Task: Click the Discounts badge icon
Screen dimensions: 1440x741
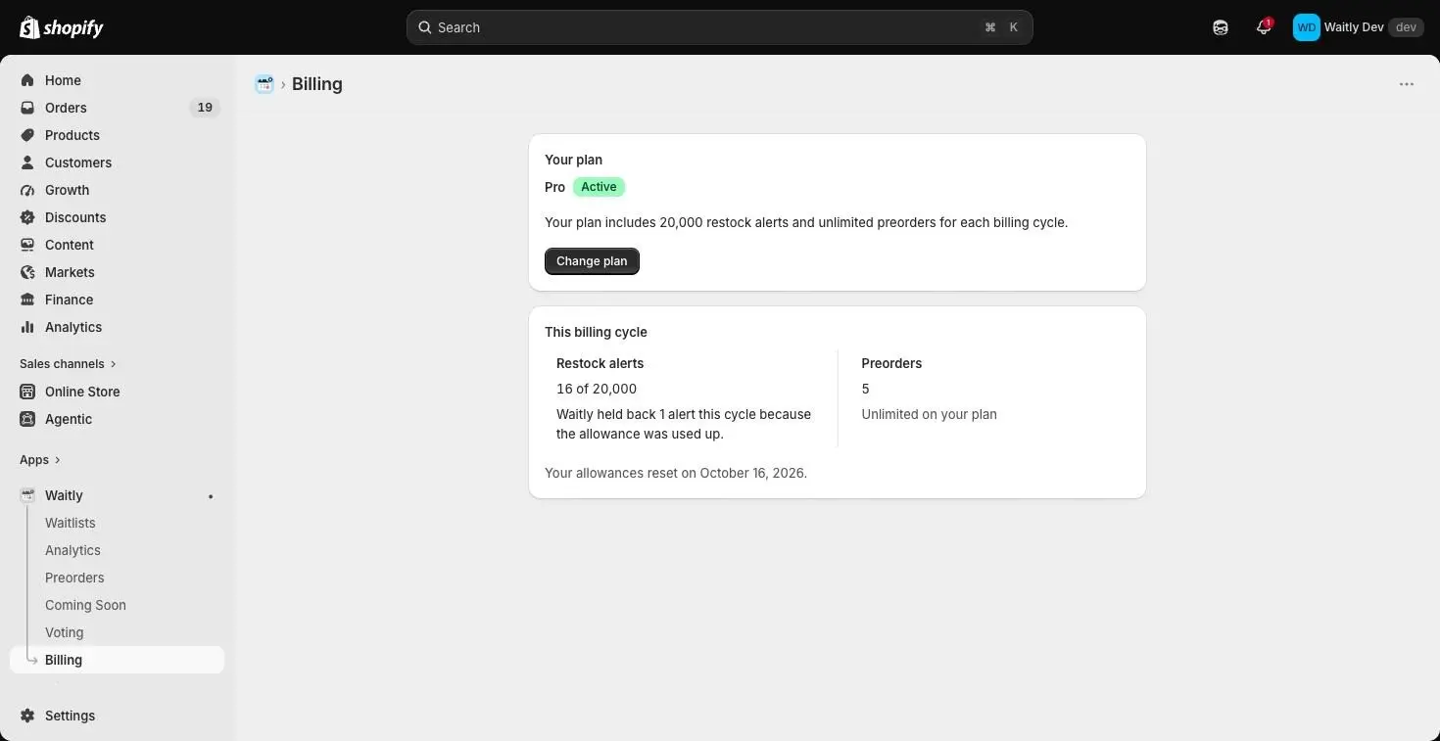Action: click(27, 217)
